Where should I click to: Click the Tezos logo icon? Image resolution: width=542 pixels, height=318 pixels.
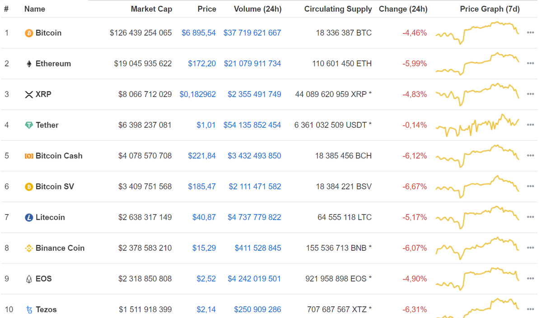pyautogui.click(x=29, y=309)
